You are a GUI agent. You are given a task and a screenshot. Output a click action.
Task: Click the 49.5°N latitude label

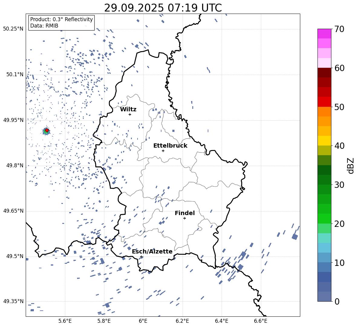pos(15,256)
